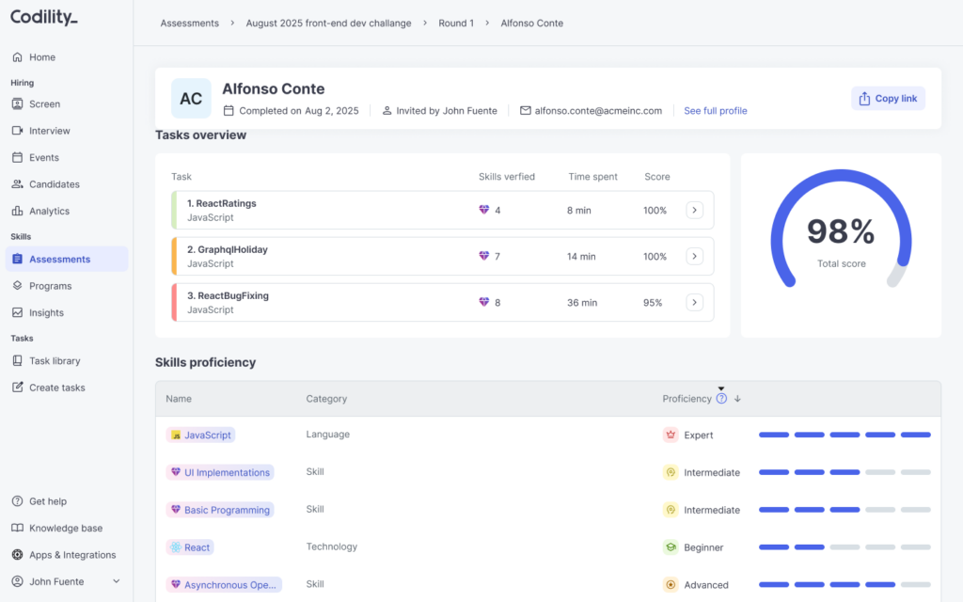The width and height of the screenshot is (963, 602).
Task: Click the UI Implementations skill tag
Action: (x=220, y=472)
